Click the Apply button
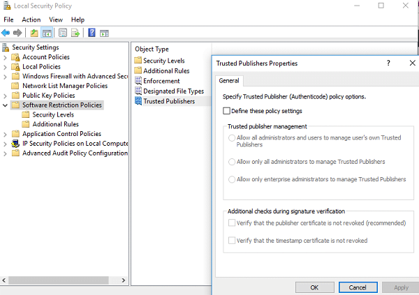Screen dimensions: 419x295 [401, 287]
